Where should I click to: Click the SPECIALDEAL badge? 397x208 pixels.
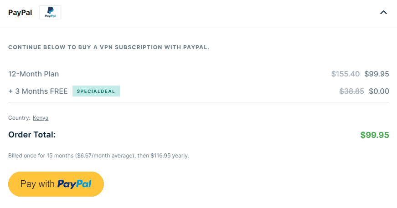pyautogui.click(x=96, y=91)
